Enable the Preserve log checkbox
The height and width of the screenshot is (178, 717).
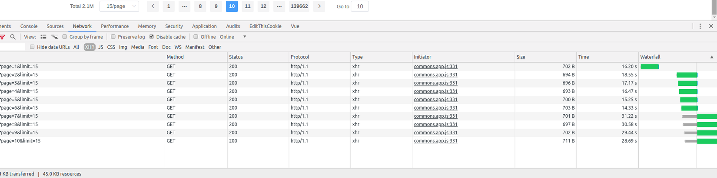113,37
